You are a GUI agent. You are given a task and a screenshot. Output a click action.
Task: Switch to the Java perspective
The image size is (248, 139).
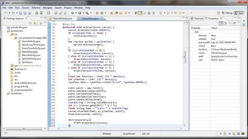click(x=239, y=13)
